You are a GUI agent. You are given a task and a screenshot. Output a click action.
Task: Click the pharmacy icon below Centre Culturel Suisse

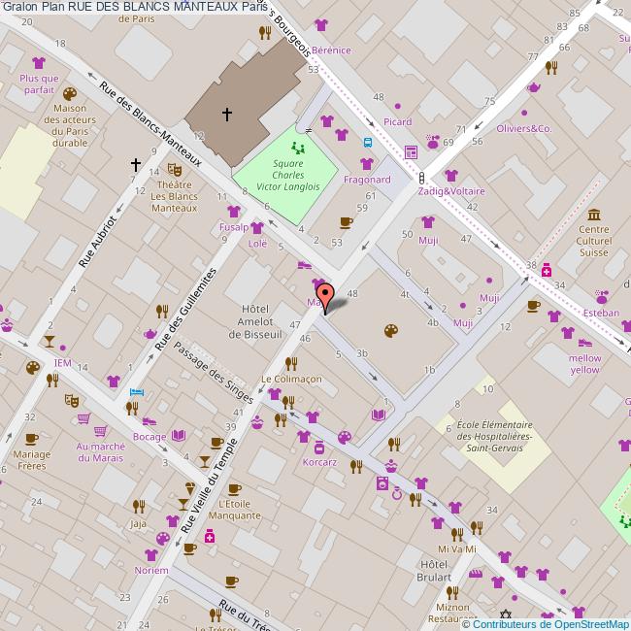547,270
